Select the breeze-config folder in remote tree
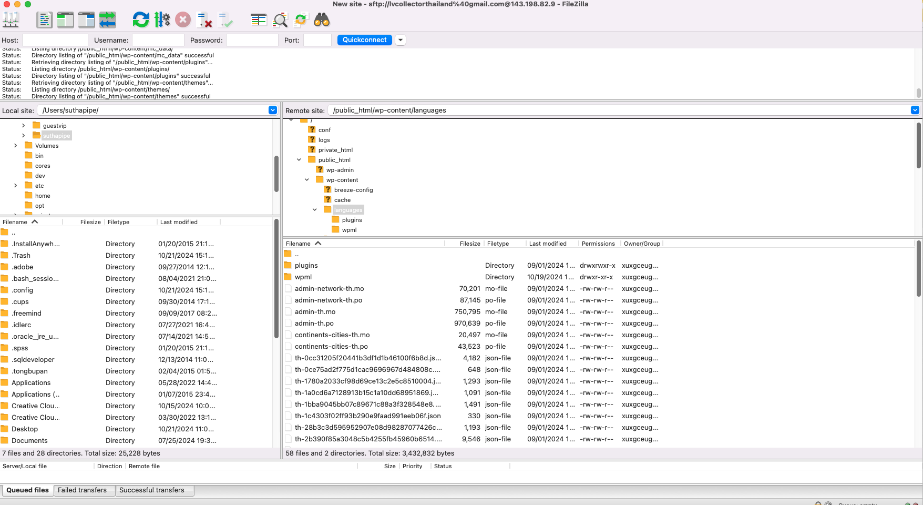Image resolution: width=923 pixels, height=505 pixels. click(353, 190)
